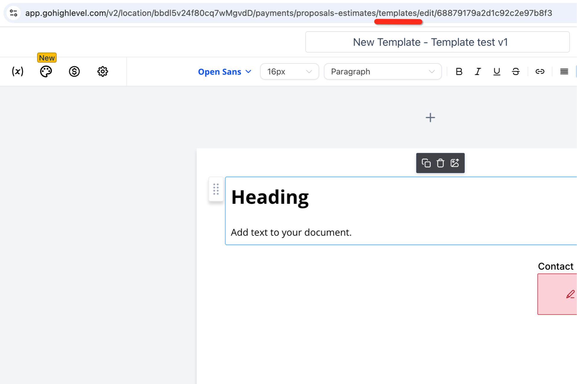The width and height of the screenshot is (577, 384).
Task: Expand the Open Sans font dropdown
Action: click(x=225, y=72)
